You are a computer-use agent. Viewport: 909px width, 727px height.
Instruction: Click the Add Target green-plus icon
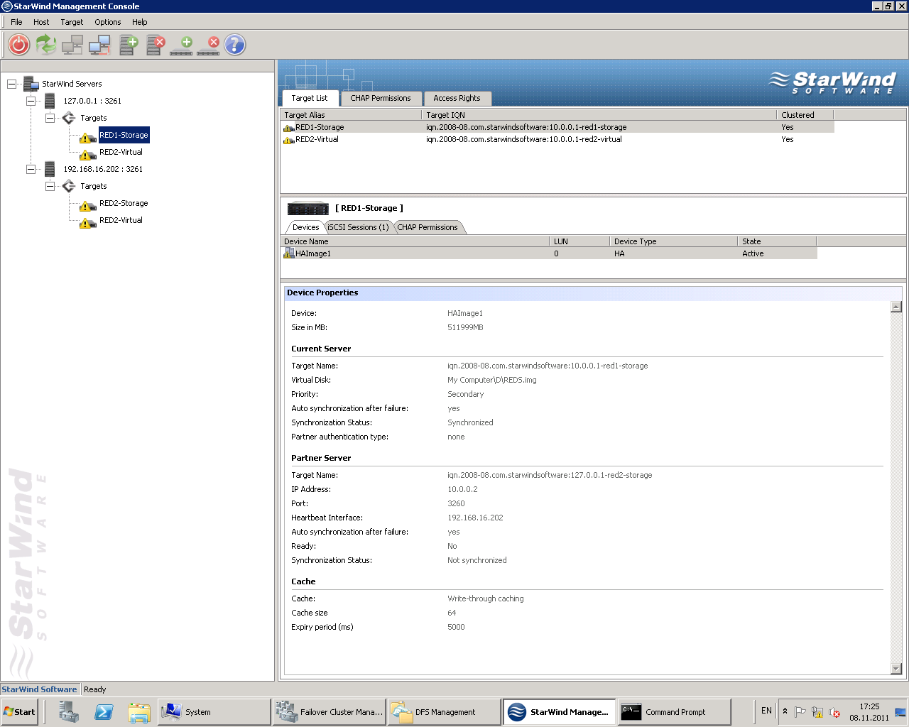tap(181, 45)
